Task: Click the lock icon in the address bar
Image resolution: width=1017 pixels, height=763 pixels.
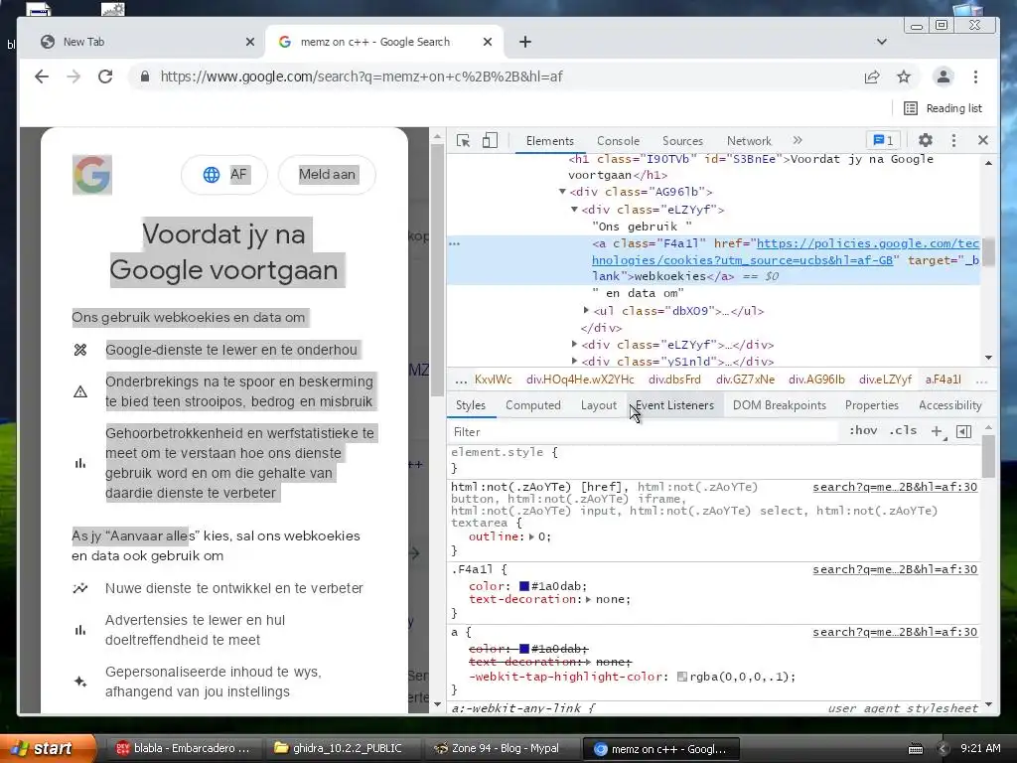Action: tap(145, 76)
